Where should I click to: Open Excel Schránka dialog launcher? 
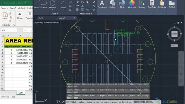pos(14,25)
